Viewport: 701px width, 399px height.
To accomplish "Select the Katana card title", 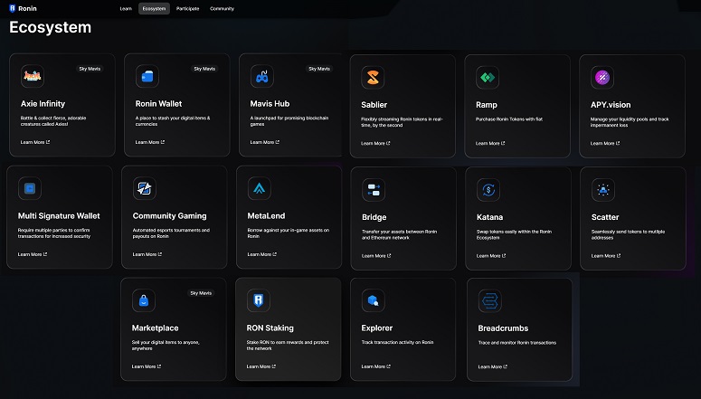I will 489,217.
